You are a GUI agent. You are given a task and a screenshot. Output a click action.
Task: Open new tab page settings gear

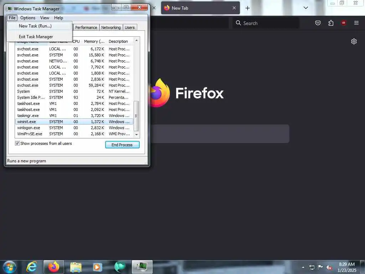[x=354, y=41]
